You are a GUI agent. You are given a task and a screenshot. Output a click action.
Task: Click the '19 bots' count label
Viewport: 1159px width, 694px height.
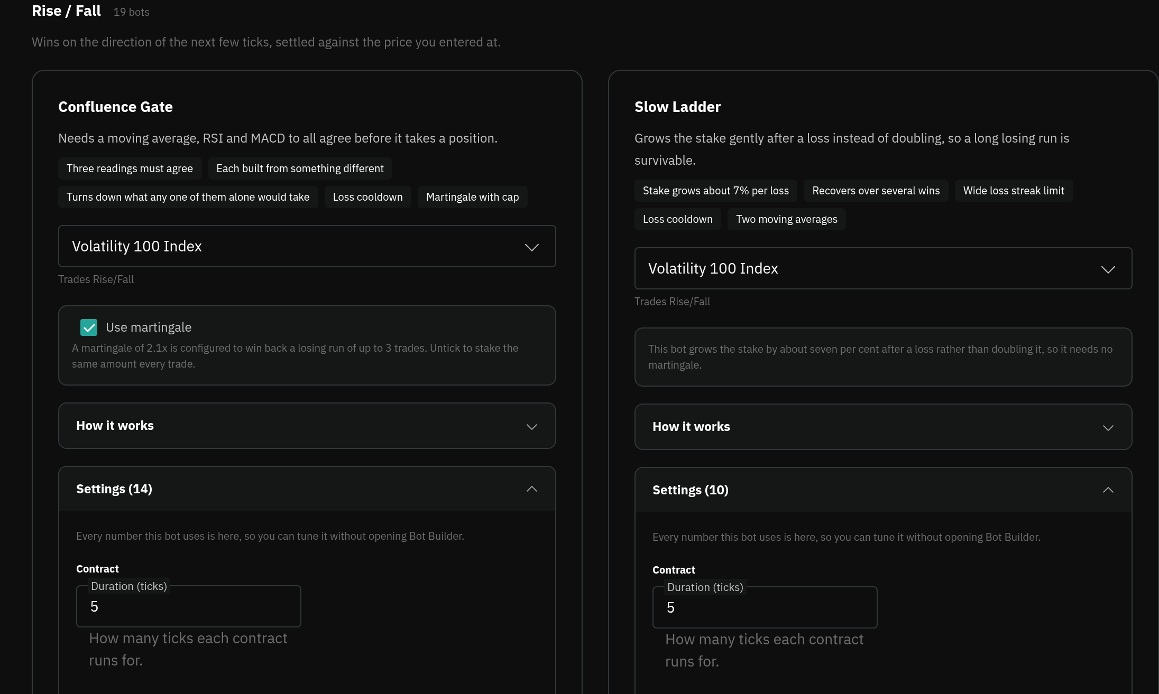point(131,12)
